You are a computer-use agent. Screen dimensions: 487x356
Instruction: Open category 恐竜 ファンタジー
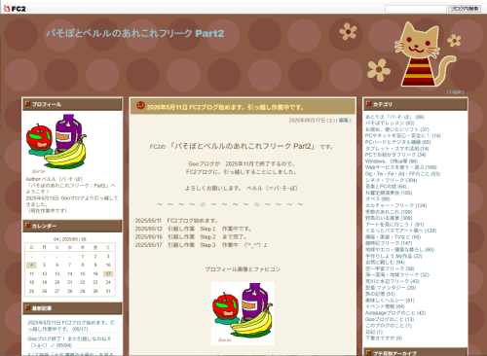coord(391,288)
